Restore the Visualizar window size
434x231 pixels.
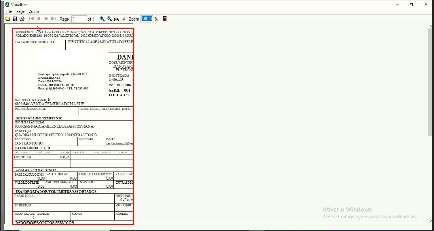coord(412,4)
